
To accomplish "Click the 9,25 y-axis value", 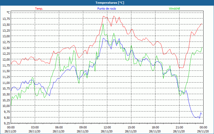I will point(7,123).
